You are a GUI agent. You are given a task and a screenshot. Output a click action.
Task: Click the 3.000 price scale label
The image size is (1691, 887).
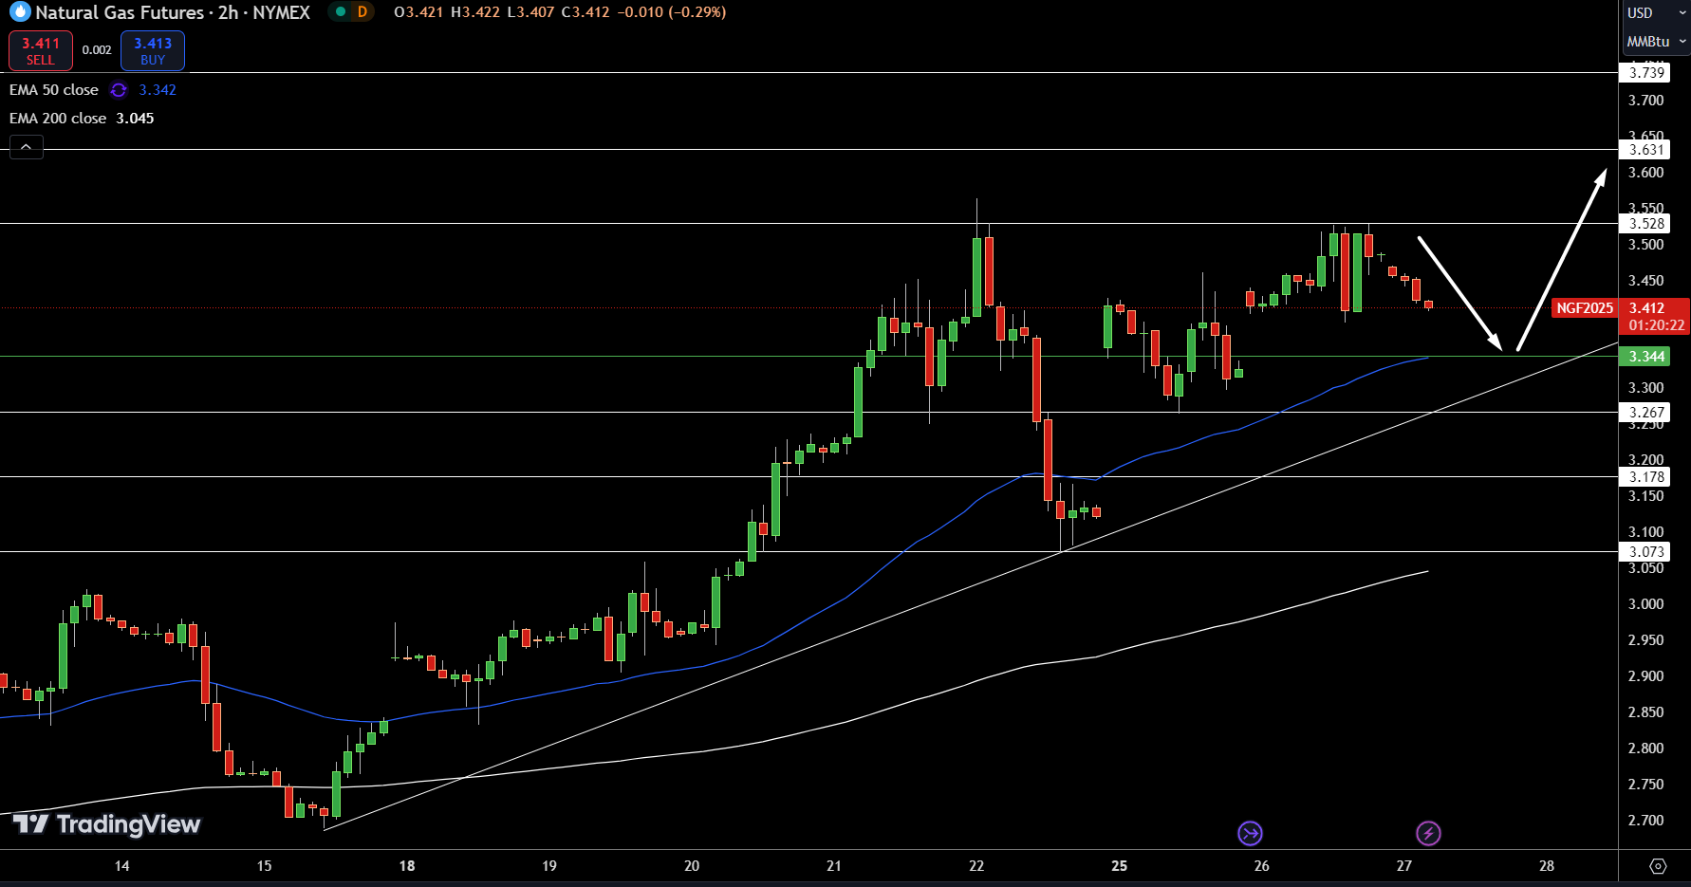point(1645,604)
